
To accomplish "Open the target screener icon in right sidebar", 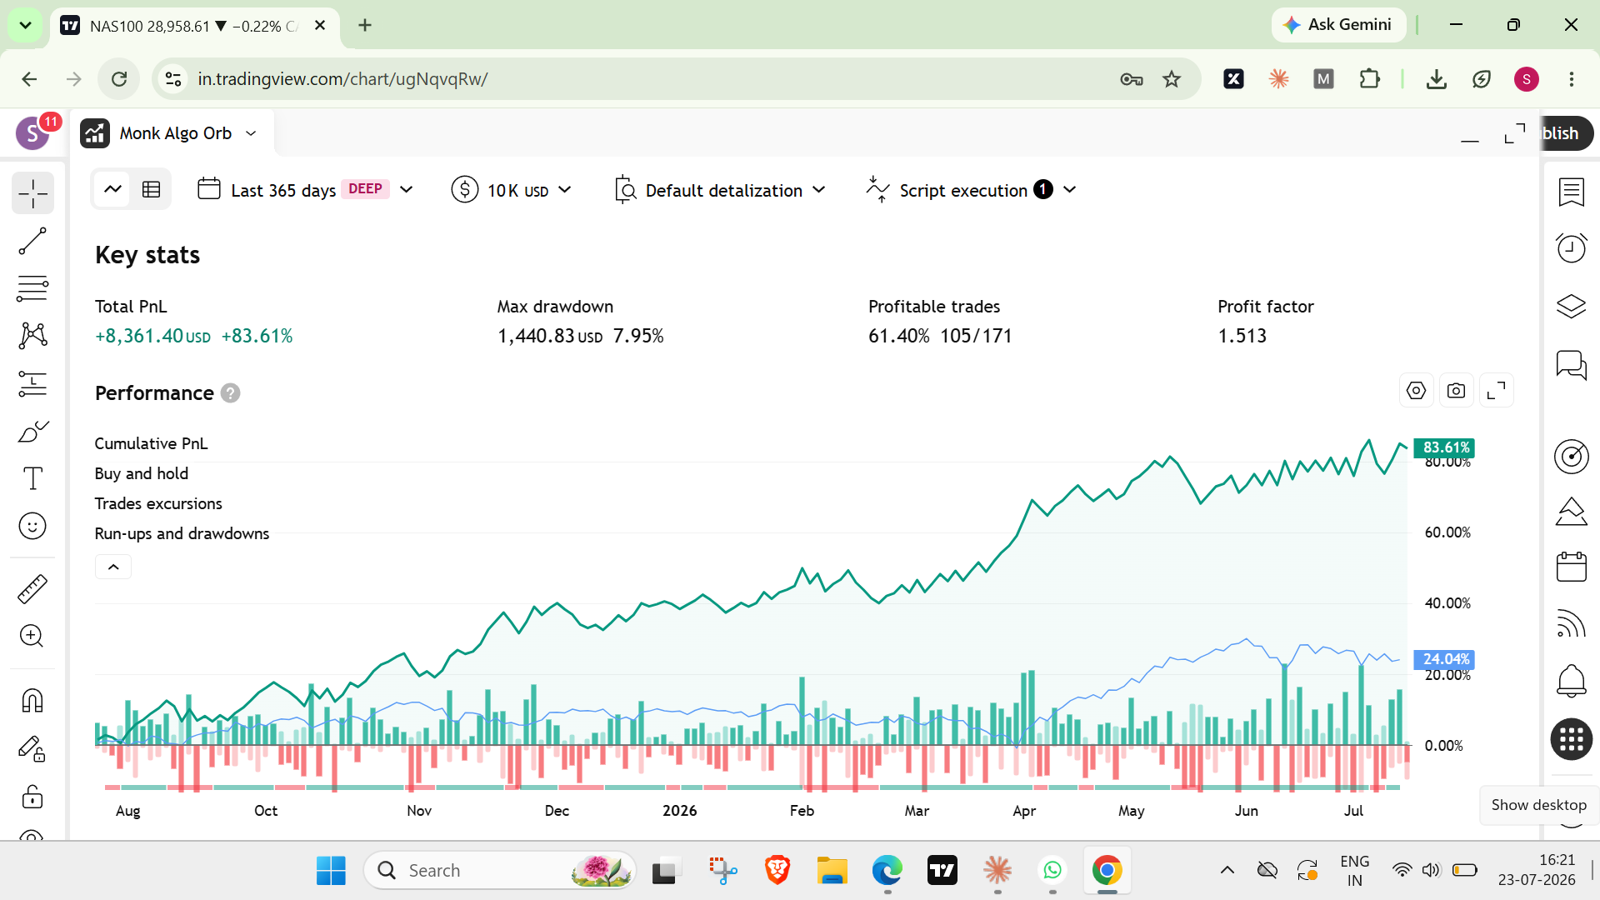I will (1572, 457).
